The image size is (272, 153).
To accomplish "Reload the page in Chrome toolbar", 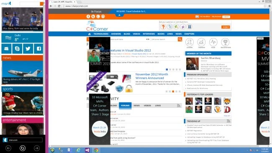I will pos(59,6).
